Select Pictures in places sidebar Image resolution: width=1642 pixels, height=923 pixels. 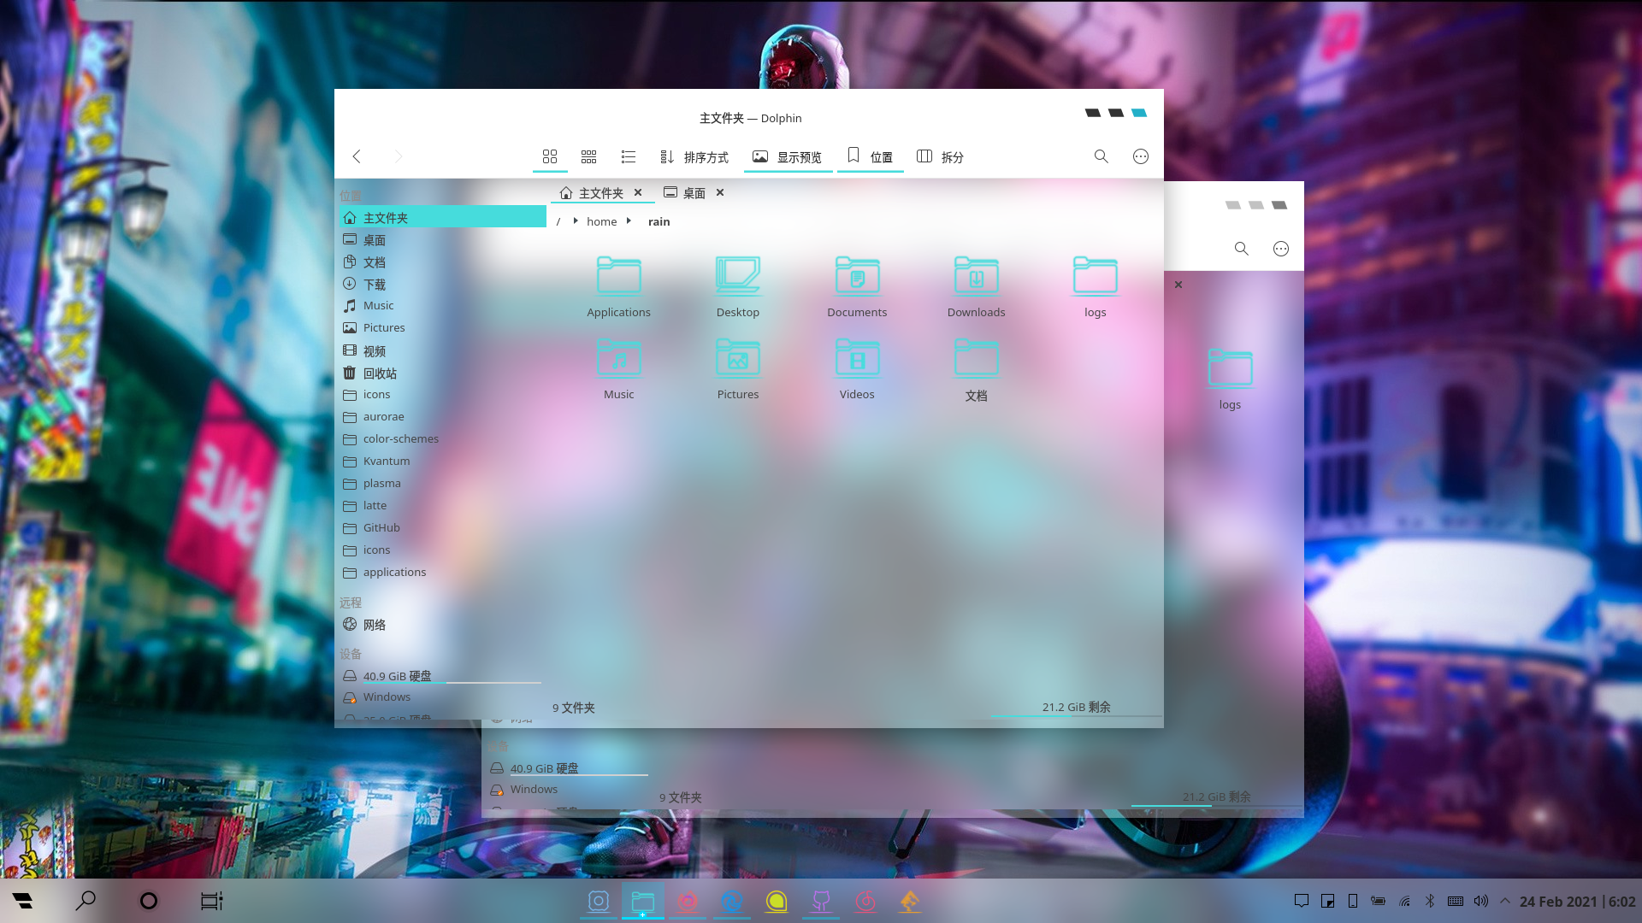pos(443,328)
